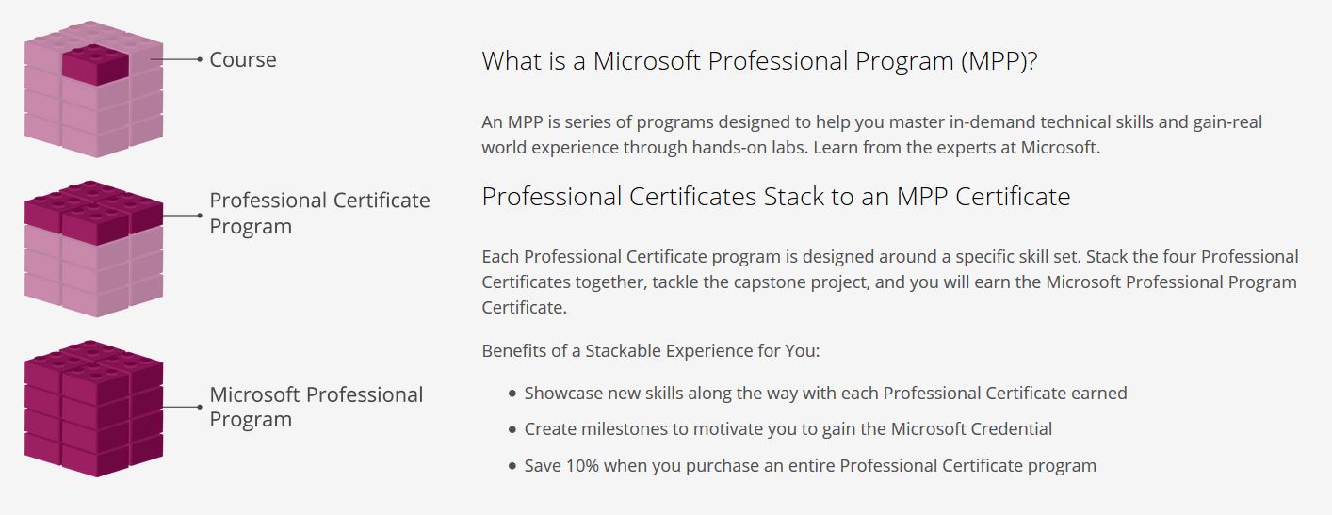This screenshot has height=515, width=1332.
Task: Click the Create milestones to motivate you text
Action: (788, 429)
